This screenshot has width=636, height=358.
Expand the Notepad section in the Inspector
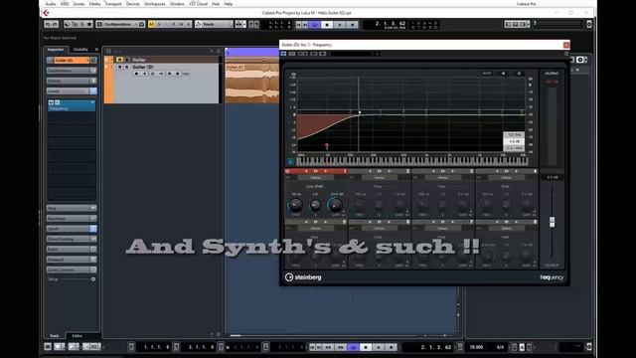tap(72, 259)
